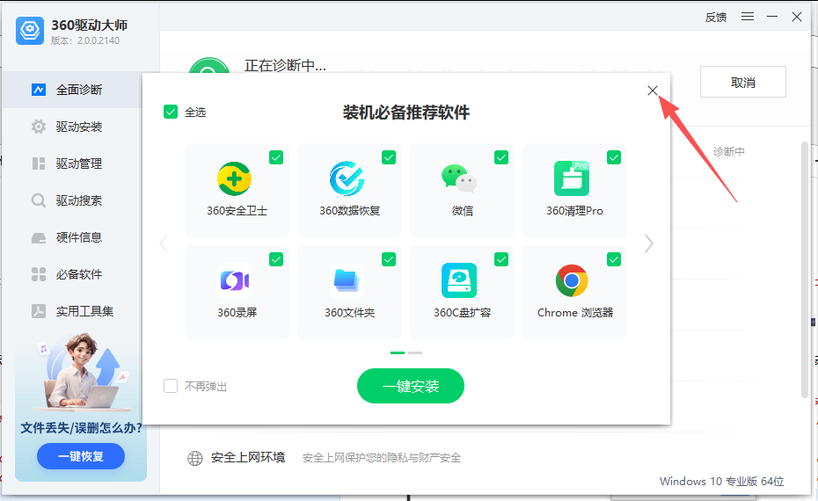Click 安全上网保护您的隐私与财产安全 description
Viewport: 818px width, 501px height.
click(382, 458)
